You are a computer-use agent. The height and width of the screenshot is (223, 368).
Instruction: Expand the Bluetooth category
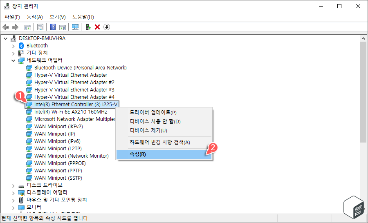click(x=13, y=46)
